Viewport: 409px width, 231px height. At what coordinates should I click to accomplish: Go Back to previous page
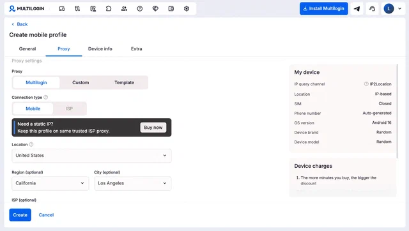[20, 24]
